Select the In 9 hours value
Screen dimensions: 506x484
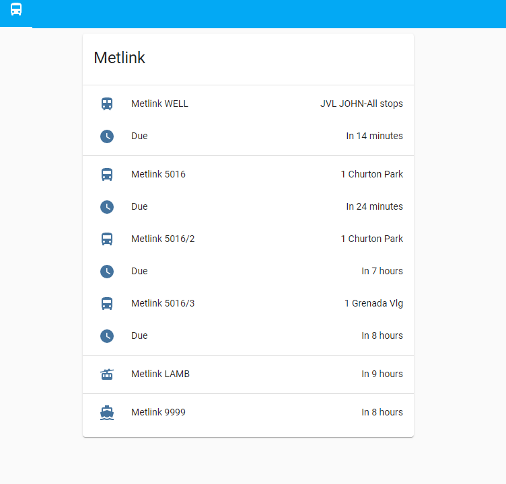[x=382, y=374]
